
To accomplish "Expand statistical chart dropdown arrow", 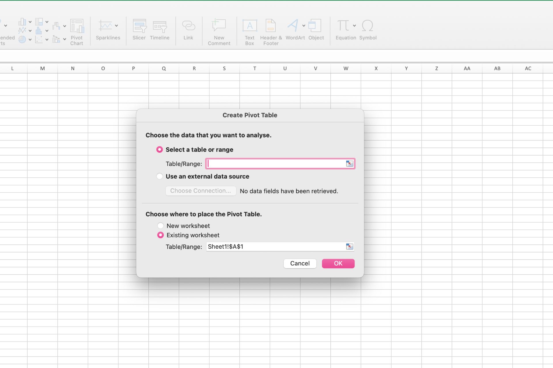I will click(47, 31).
